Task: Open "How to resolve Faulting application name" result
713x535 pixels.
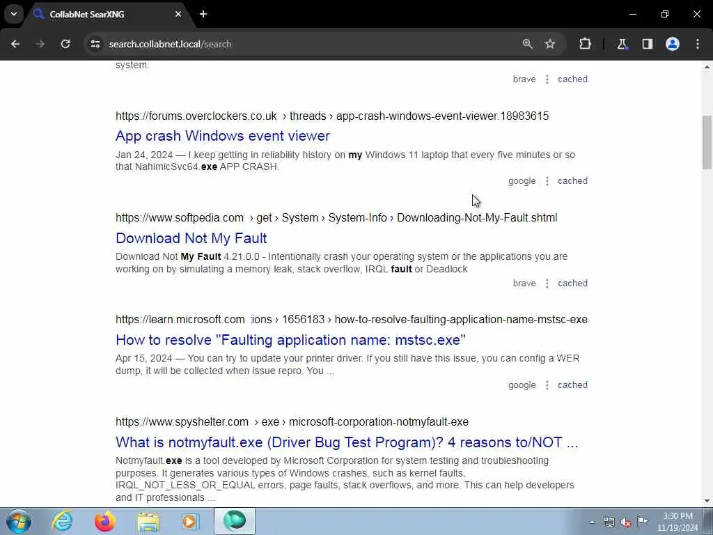Action: tap(290, 340)
